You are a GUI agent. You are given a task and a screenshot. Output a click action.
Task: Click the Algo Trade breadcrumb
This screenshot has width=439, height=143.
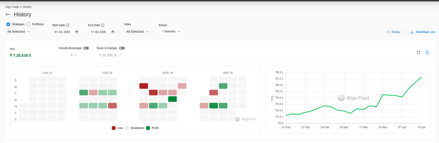click(x=12, y=7)
